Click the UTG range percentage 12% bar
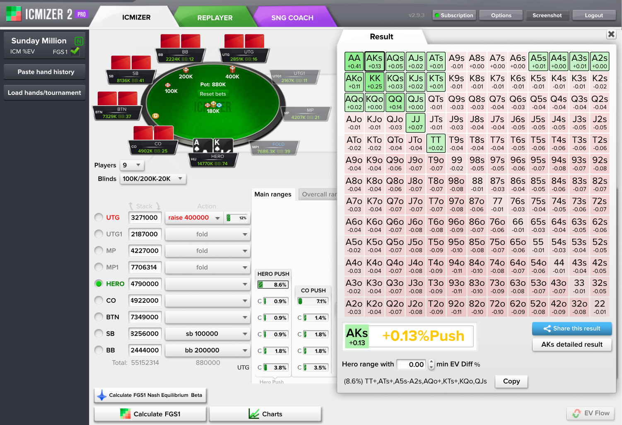 (238, 217)
